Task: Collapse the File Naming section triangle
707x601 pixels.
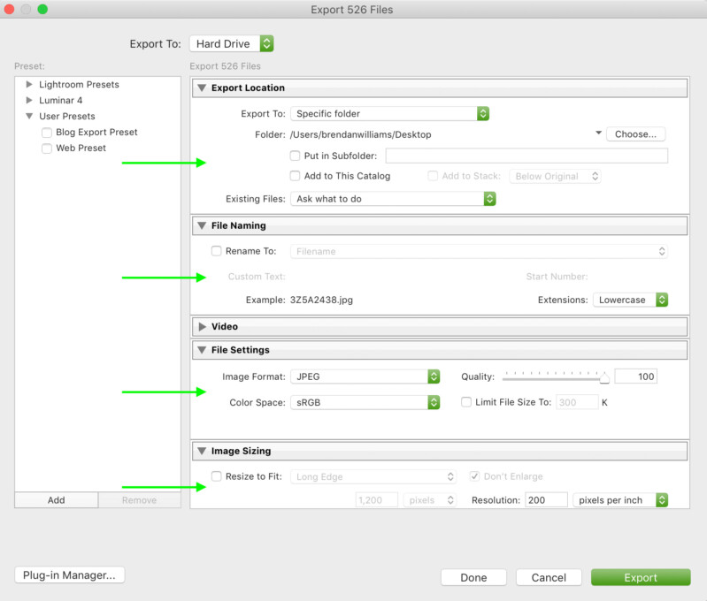Action: coord(202,226)
